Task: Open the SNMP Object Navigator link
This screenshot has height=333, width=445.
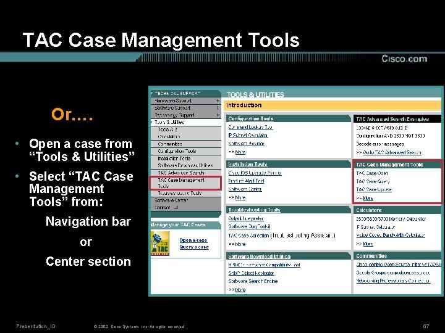Action: (x=251, y=273)
